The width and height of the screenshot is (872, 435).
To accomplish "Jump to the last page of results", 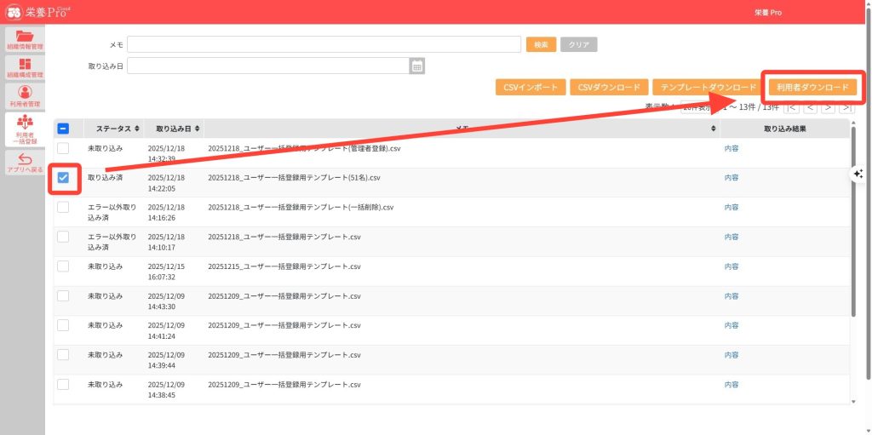I will [x=846, y=107].
